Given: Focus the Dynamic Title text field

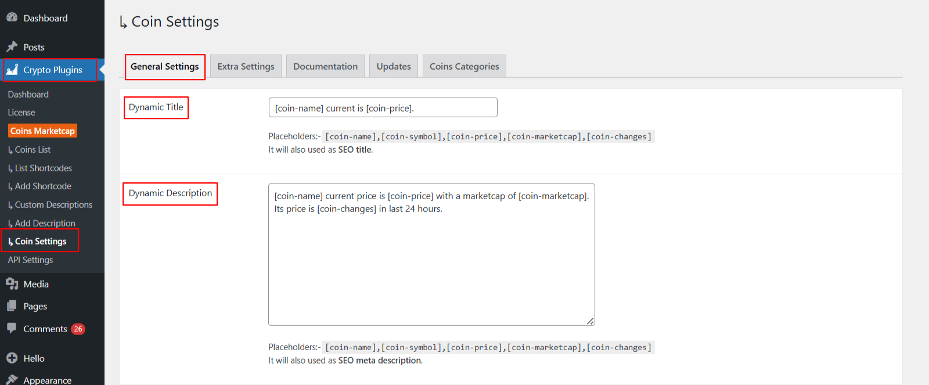Looking at the screenshot, I should point(383,108).
